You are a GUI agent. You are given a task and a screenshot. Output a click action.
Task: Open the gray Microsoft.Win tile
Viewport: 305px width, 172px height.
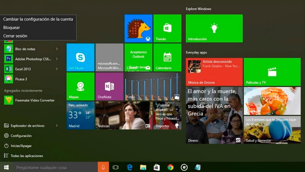click(109, 57)
